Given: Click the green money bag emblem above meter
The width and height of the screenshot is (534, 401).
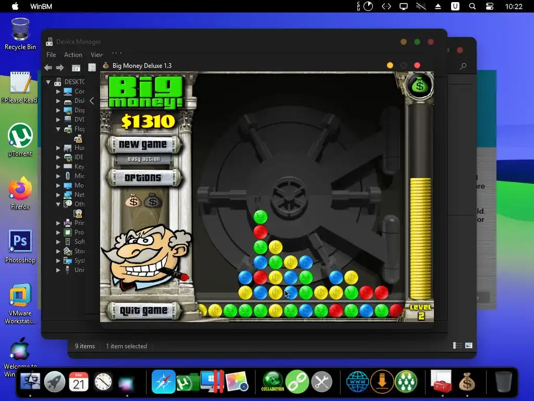Looking at the screenshot, I should coord(420,85).
